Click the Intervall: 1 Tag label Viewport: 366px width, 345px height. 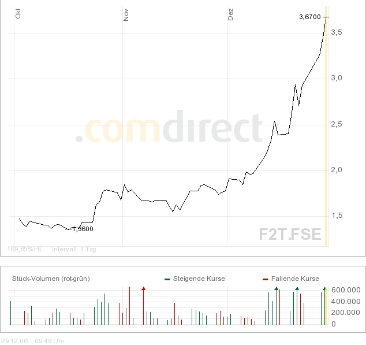click(x=74, y=250)
